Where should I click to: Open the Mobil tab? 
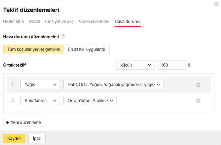click(x=34, y=21)
